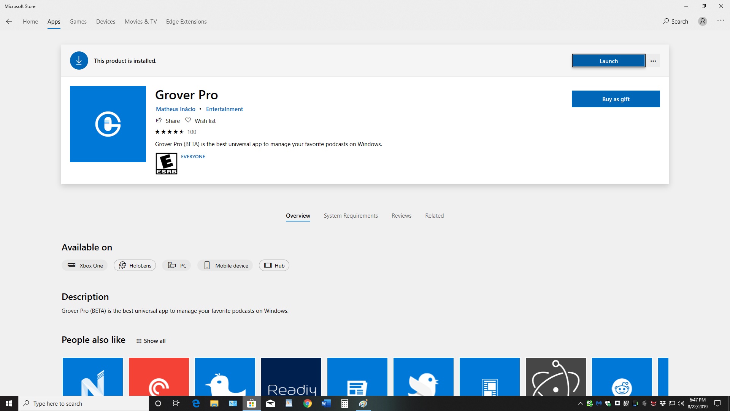Click the Xbox One platform chip

pos(85,266)
